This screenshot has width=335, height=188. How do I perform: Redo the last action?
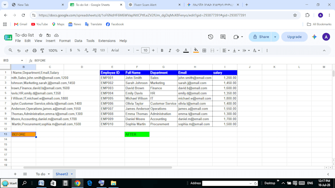[x=27, y=50]
